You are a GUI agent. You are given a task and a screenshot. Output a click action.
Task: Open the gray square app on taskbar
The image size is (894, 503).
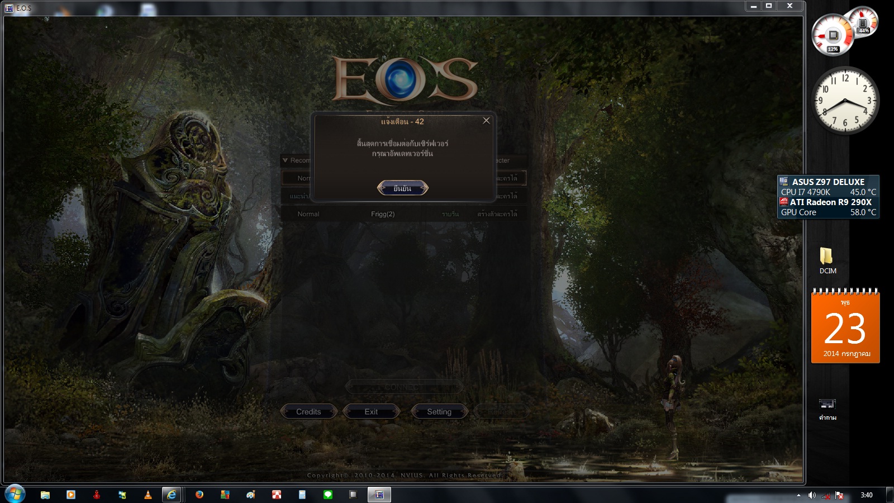353,495
